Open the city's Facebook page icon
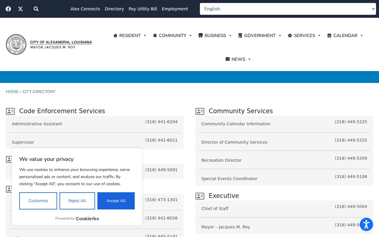 8,9
